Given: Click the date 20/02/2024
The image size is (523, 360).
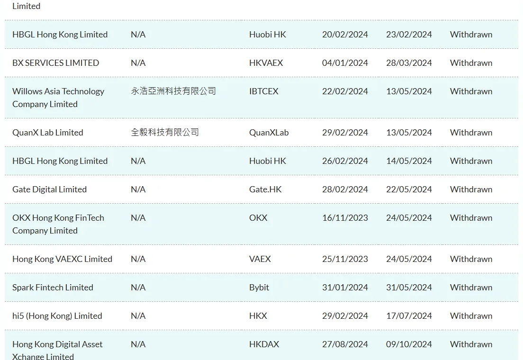Looking at the screenshot, I should [345, 35].
